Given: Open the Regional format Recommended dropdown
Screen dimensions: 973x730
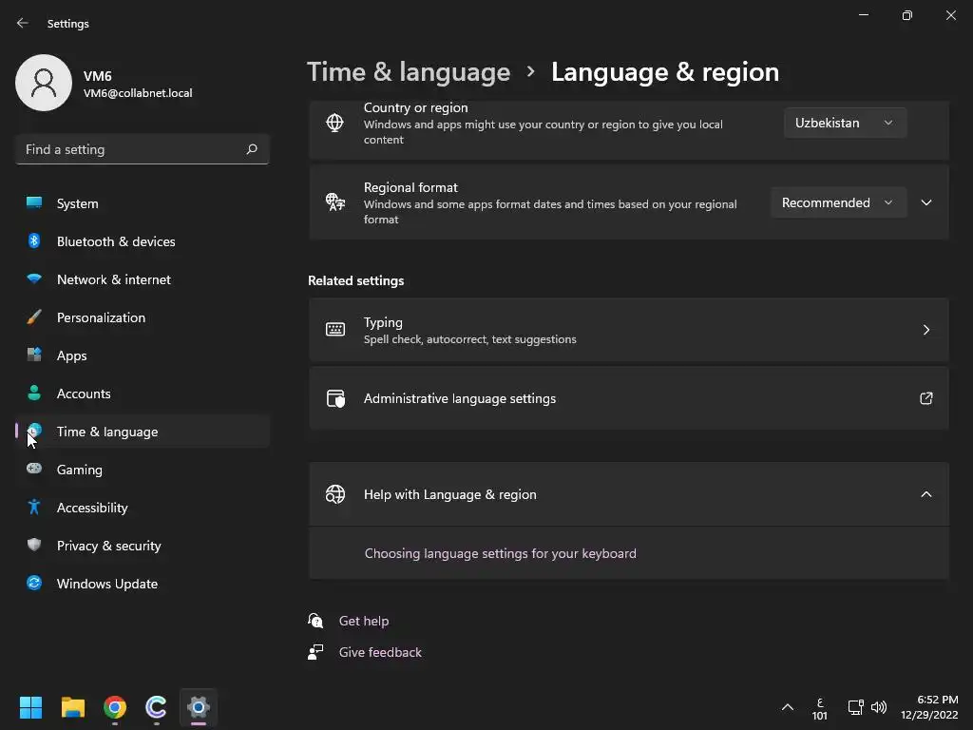Looking at the screenshot, I should (x=838, y=203).
